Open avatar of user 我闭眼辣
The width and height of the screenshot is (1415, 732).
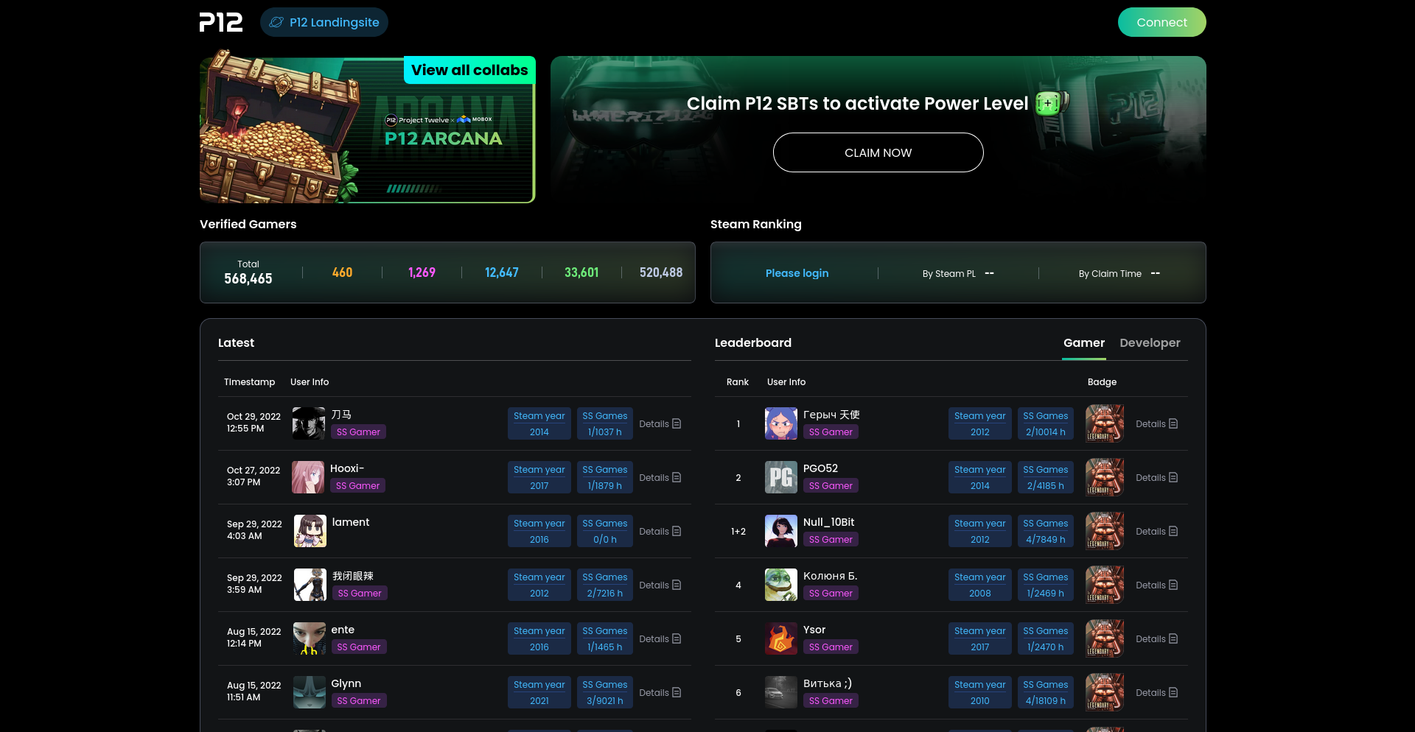(310, 585)
